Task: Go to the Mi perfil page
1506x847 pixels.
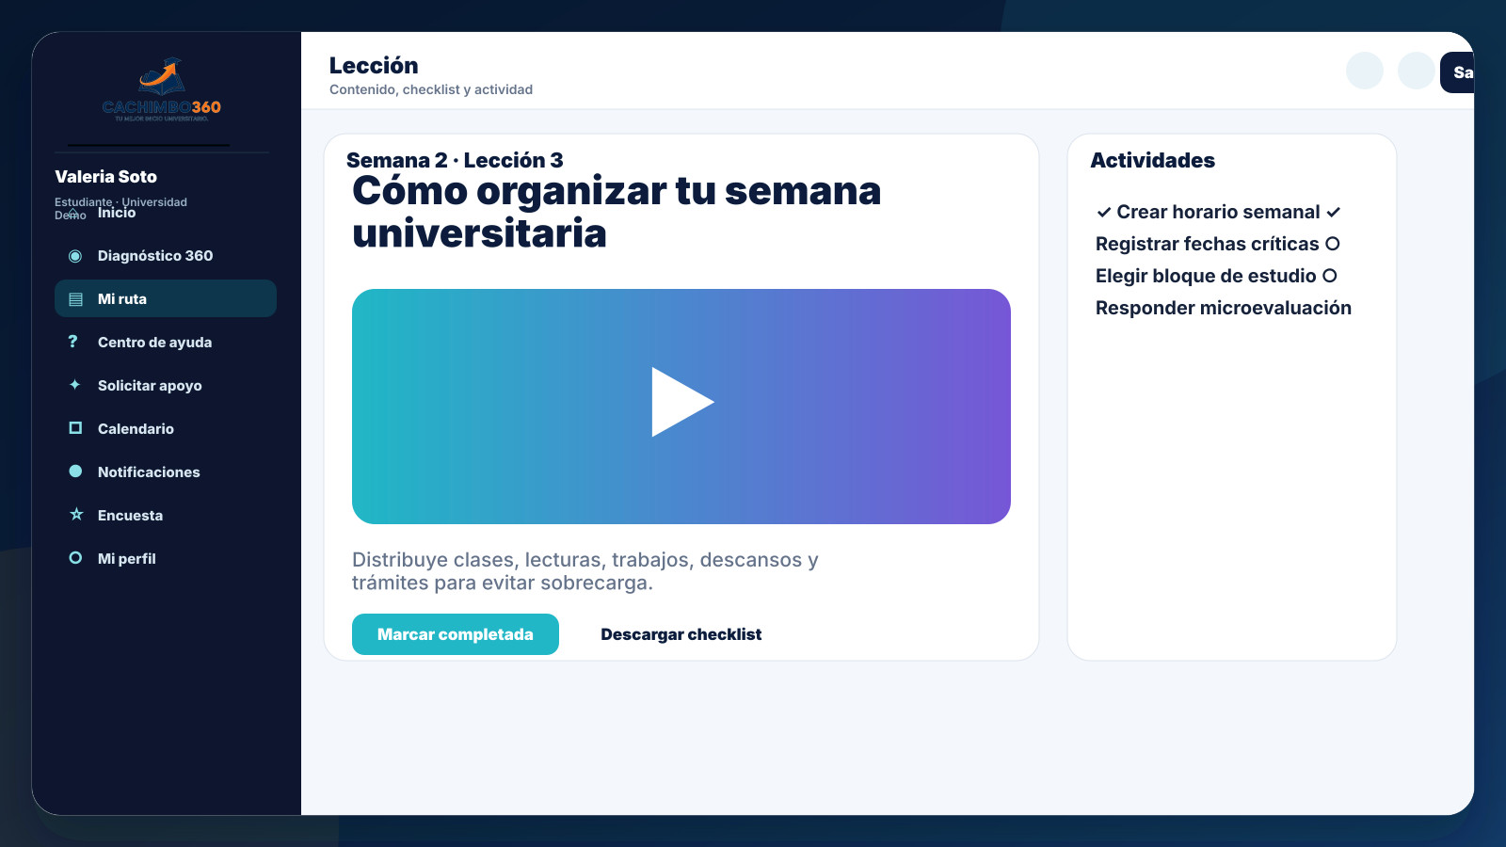Action: click(166, 559)
